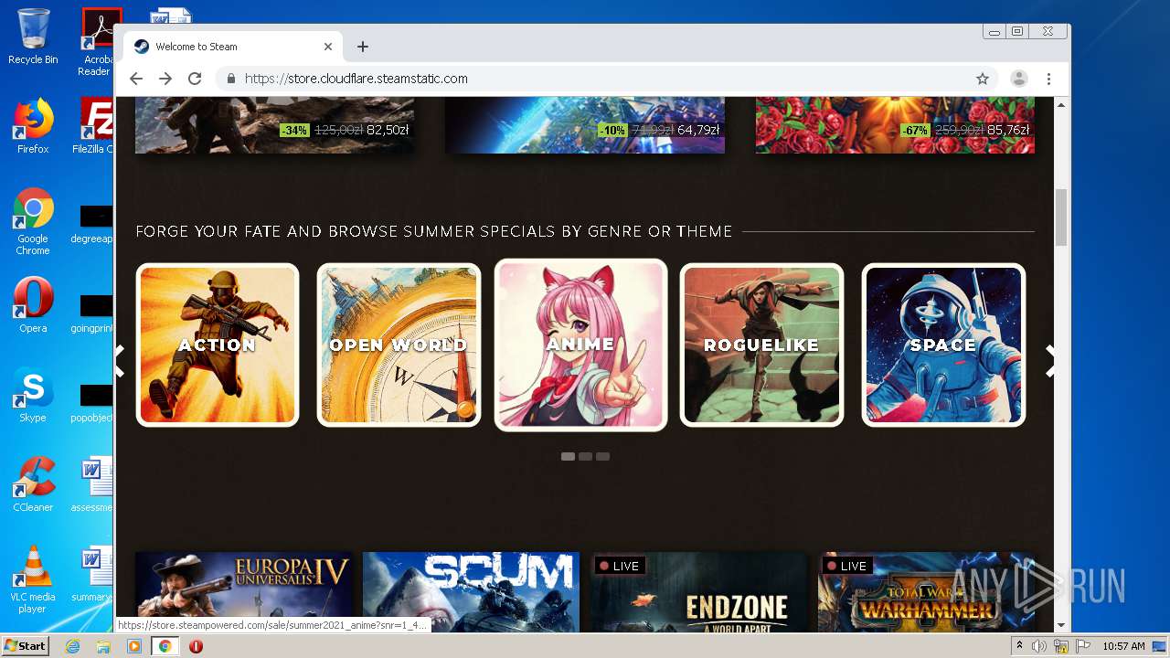This screenshot has width=1170, height=658.
Task: View site security lock information
Action: click(231, 79)
